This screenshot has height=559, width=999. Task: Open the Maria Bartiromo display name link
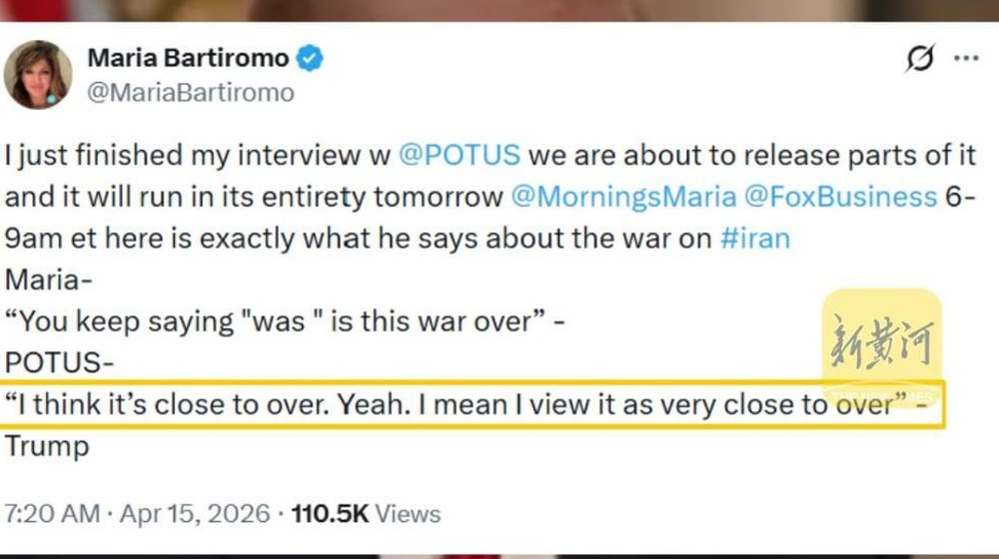(188, 59)
